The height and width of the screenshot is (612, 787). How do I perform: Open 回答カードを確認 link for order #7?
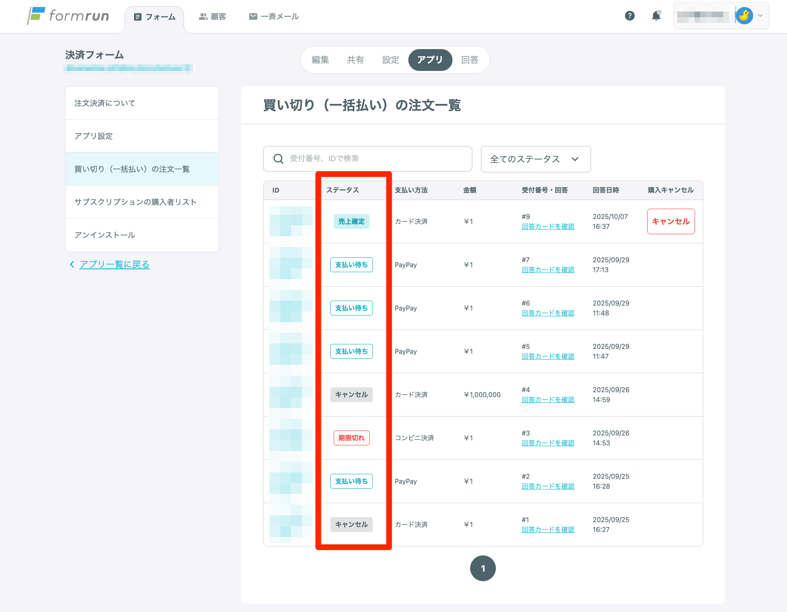point(548,270)
